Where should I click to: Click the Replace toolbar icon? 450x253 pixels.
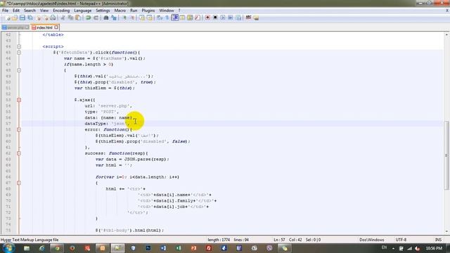pos(114,18)
